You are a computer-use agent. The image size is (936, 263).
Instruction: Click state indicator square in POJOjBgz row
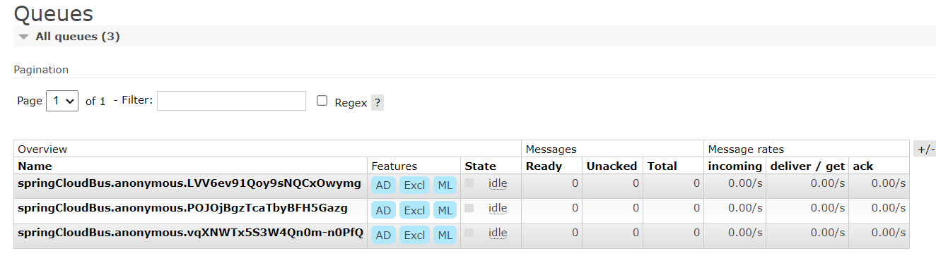coord(469,208)
